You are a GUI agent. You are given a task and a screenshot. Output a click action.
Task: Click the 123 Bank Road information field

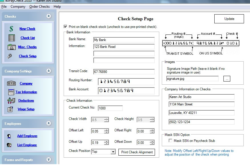pos(124,47)
